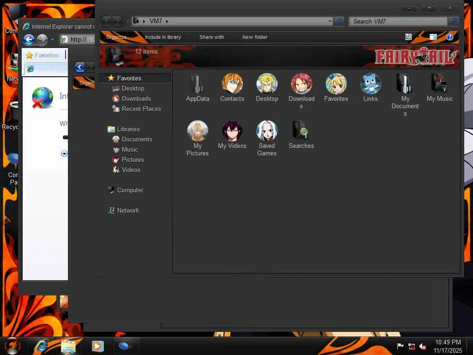Open the Searches folder
This screenshot has width=473, height=355.
301,135
